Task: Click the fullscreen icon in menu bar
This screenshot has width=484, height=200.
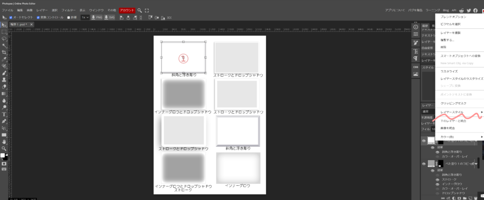Action: 147,10
